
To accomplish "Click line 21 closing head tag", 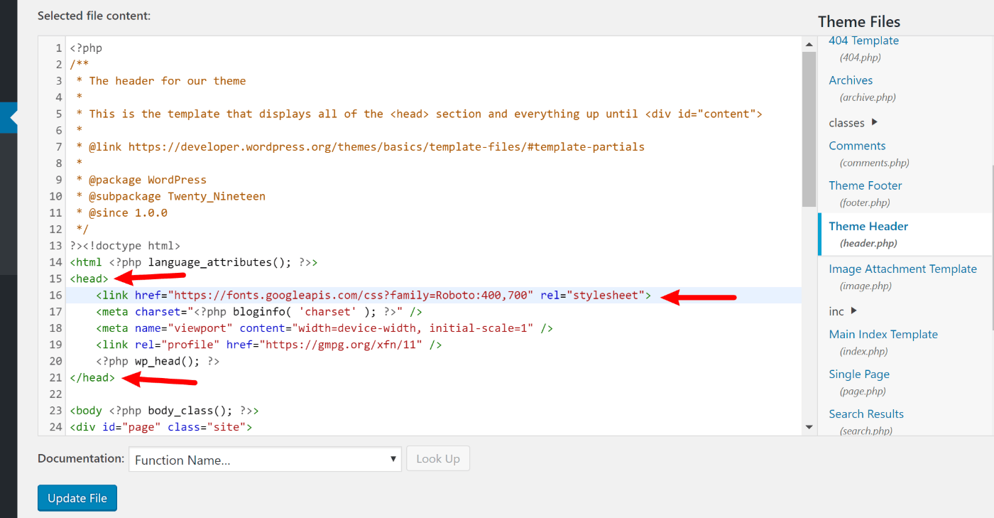I will click(x=92, y=377).
